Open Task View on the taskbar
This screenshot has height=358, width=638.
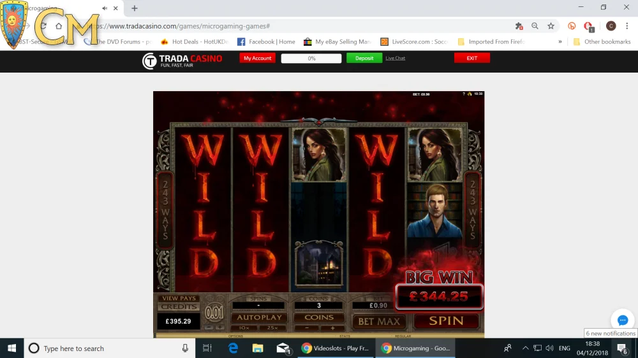[x=207, y=348]
